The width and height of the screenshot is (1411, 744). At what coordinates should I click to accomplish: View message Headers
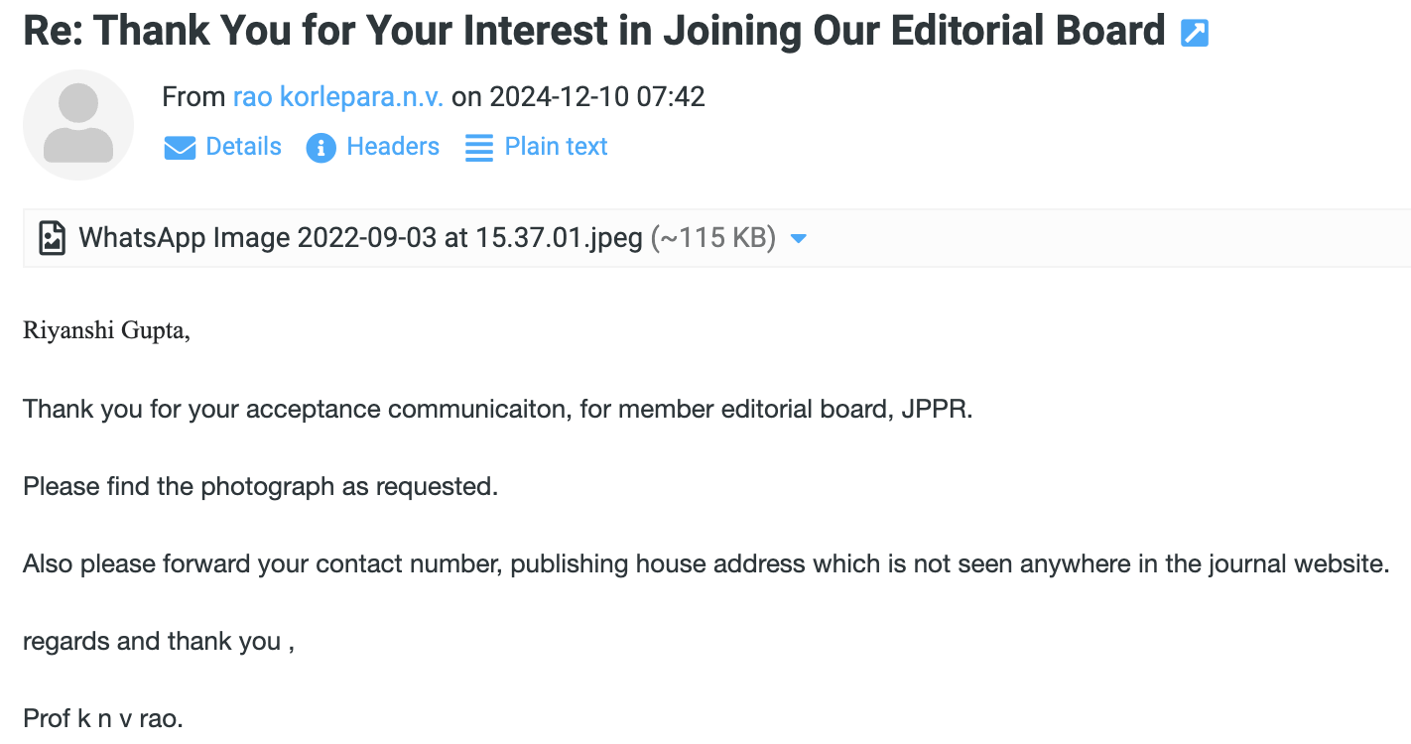[x=393, y=147]
